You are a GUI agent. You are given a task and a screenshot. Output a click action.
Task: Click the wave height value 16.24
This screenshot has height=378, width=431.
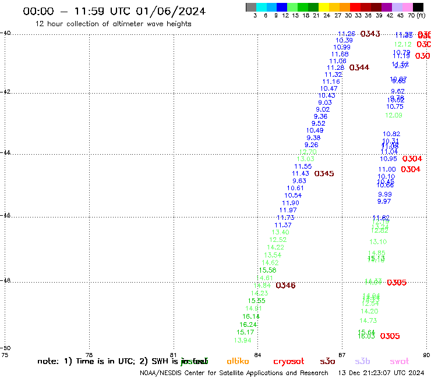248,324
